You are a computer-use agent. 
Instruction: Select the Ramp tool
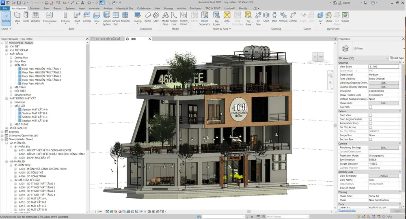click(x=148, y=17)
